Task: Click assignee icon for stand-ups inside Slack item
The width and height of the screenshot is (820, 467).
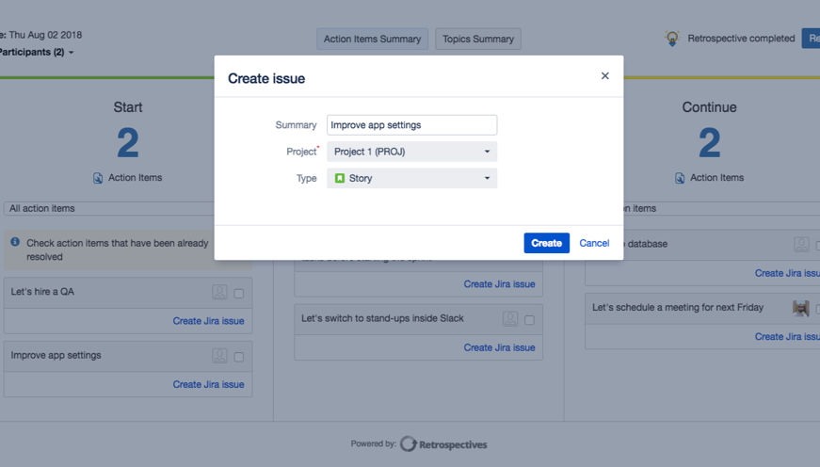Action: coord(509,319)
